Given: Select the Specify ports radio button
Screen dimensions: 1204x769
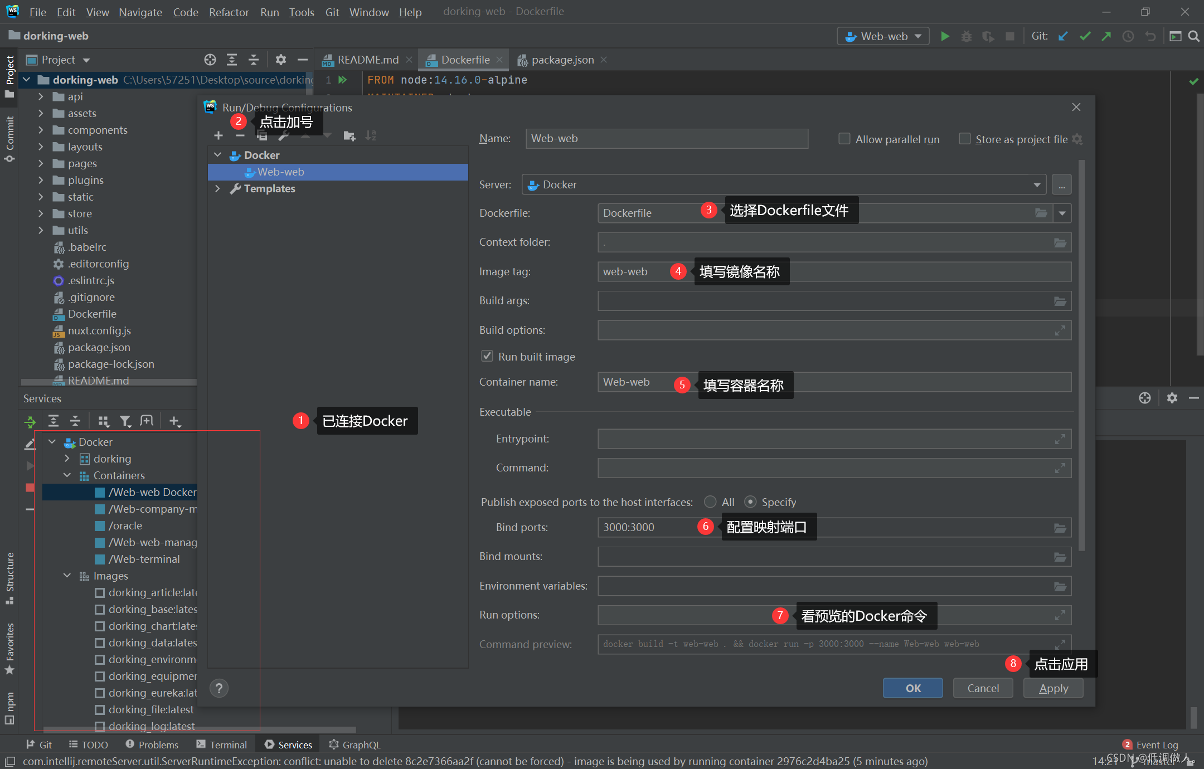Looking at the screenshot, I should (750, 502).
